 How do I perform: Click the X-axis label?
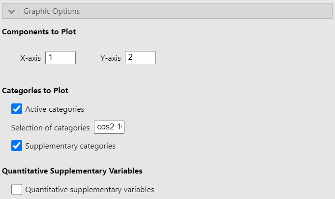[30, 58]
